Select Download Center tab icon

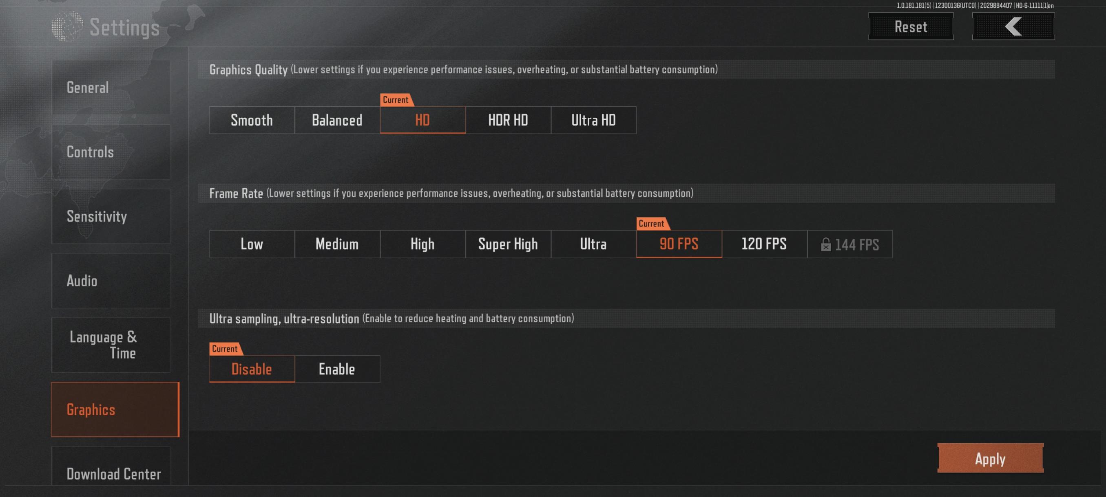coord(114,474)
